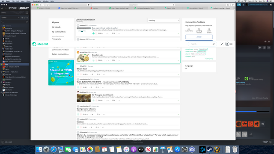
Task: Resteem 'Can I get some followers' post
Action: tap(104, 114)
